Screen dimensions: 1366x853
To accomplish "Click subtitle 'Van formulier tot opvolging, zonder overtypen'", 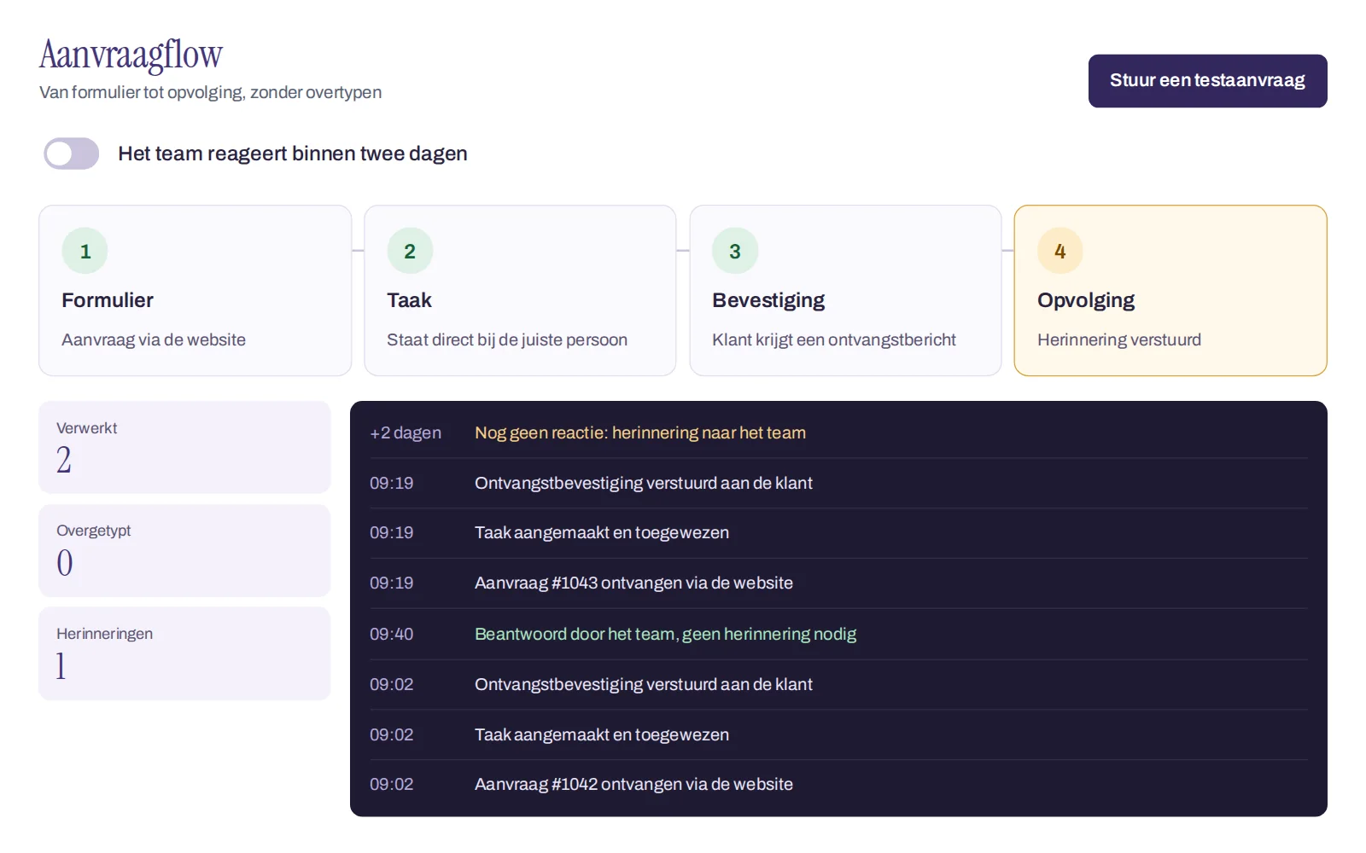I will 210,92.
